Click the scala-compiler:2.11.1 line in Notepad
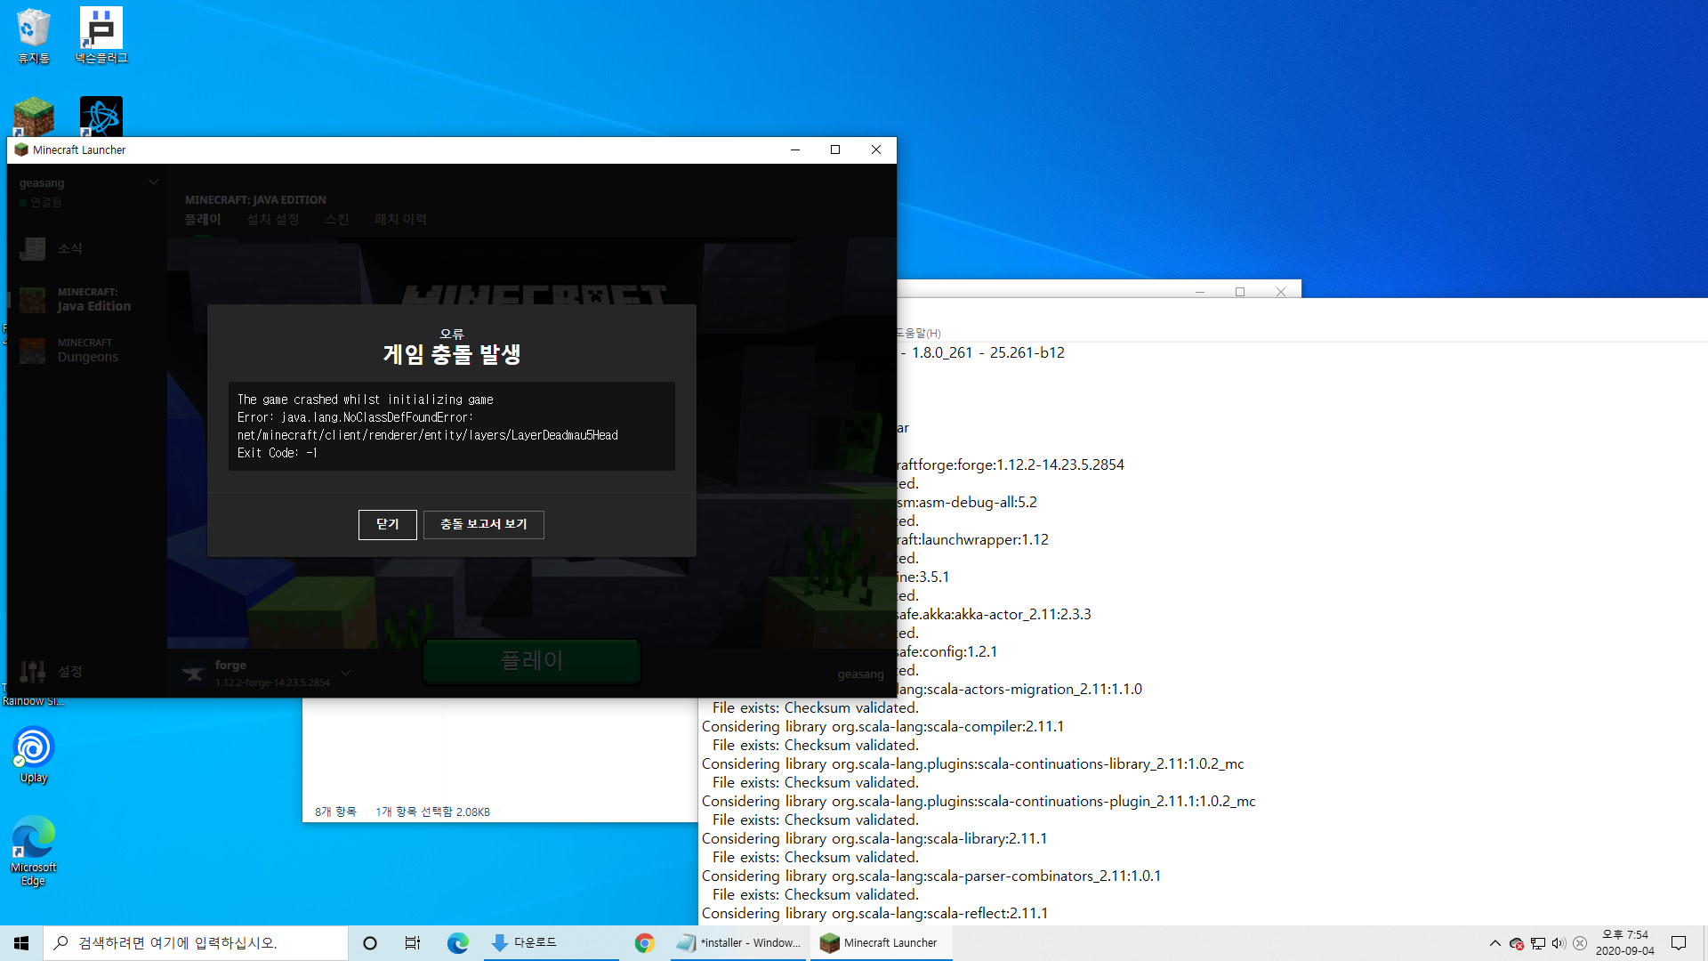The width and height of the screenshot is (1708, 961). pos(882,726)
